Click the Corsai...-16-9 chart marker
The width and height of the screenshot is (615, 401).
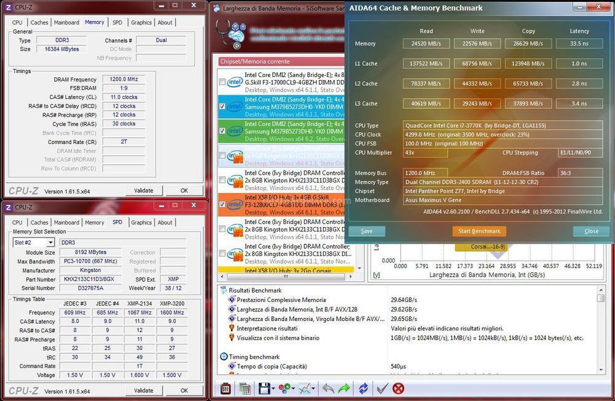coord(480,247)
